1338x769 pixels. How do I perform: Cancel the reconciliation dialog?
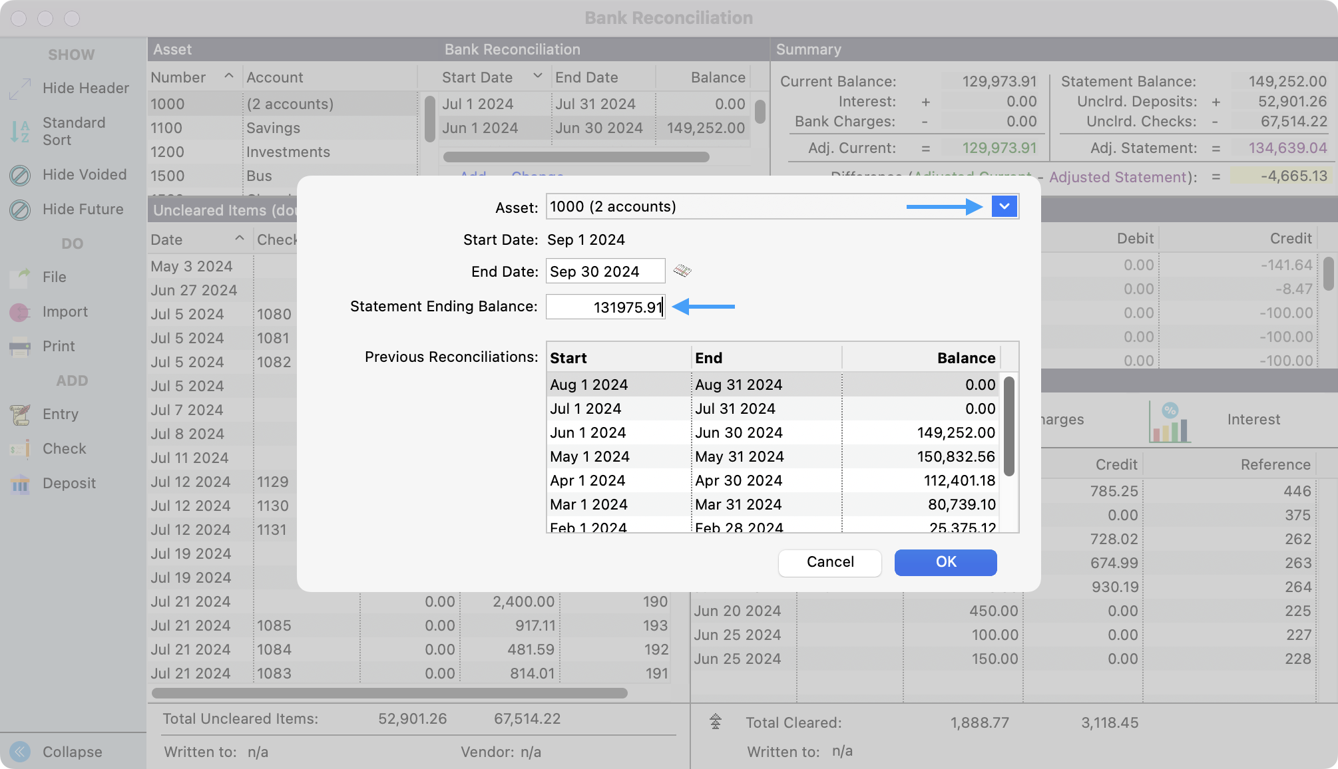pyautogui.click(x=829, y=562)
